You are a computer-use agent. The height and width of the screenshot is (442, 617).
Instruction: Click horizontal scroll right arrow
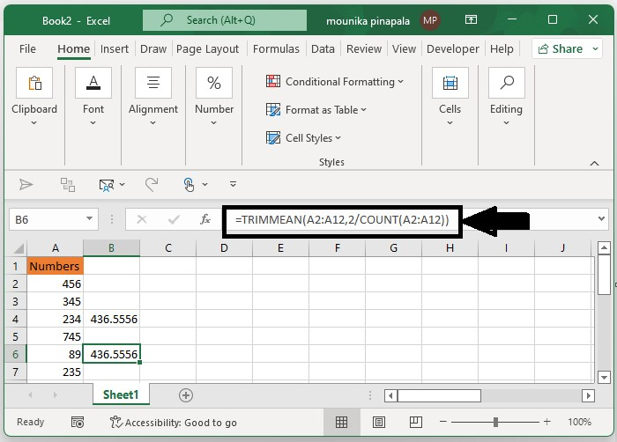click(588, 395)
